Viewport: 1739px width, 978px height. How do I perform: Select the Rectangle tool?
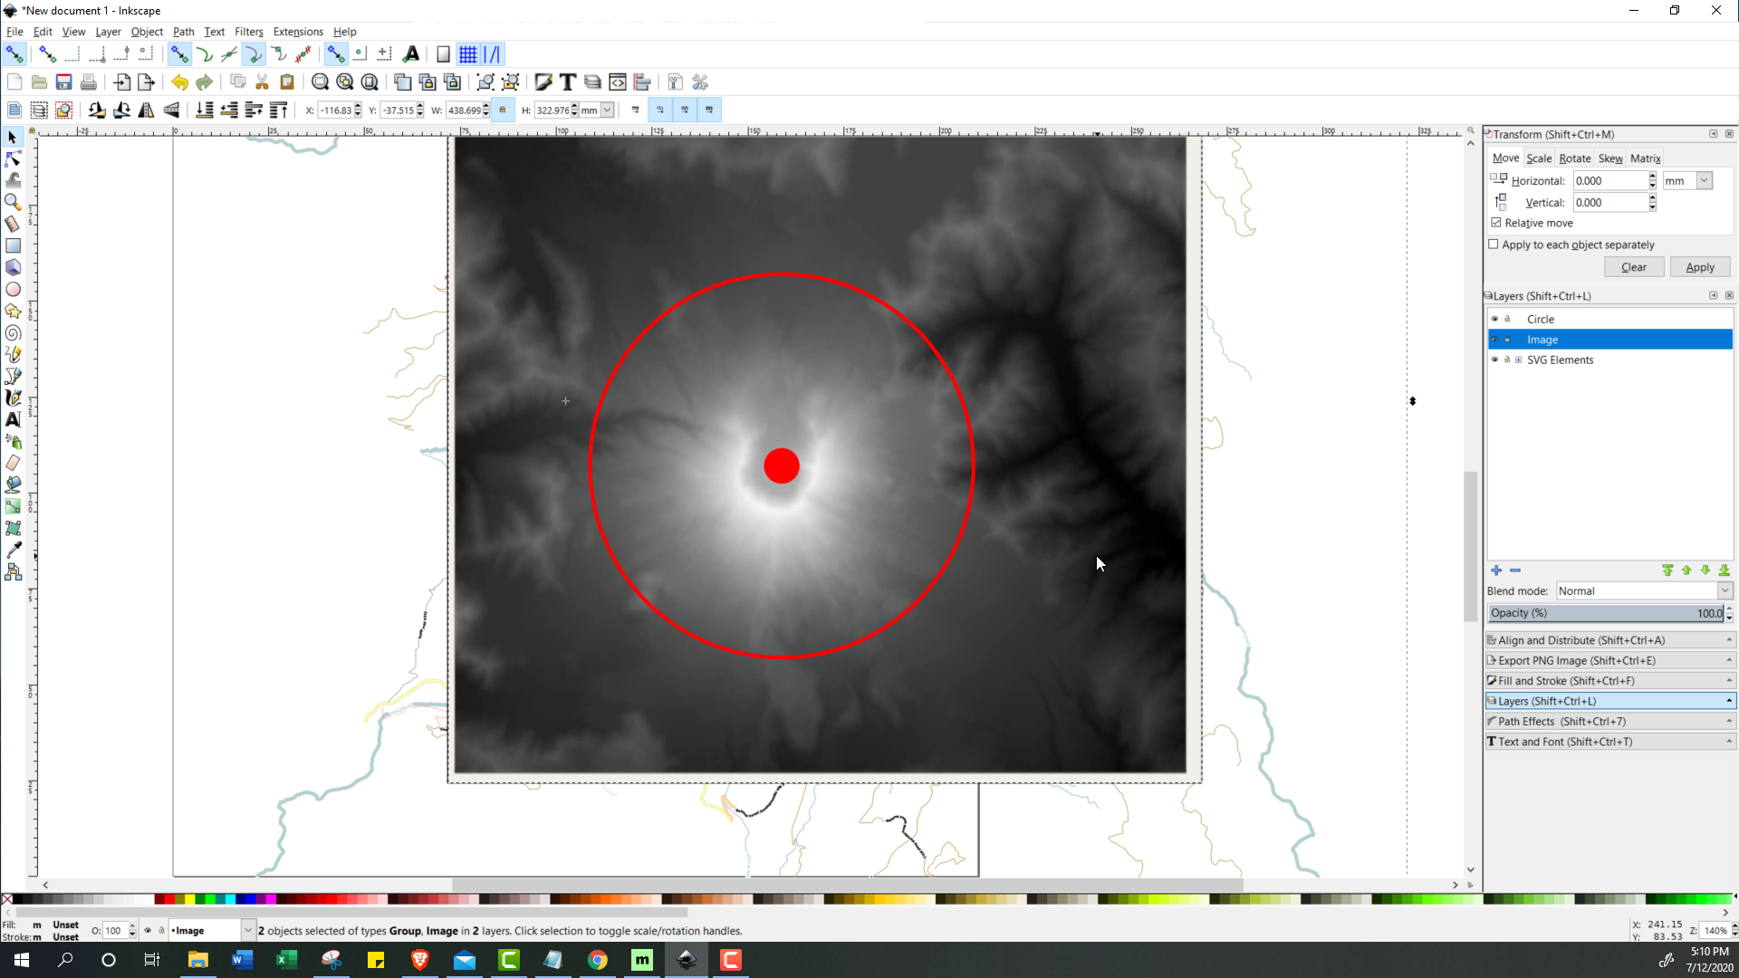(13, 245)
